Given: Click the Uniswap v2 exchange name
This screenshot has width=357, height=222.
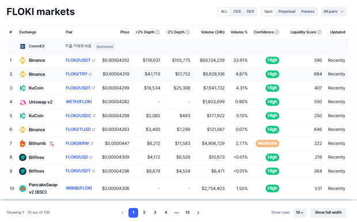Looking at the screenshot, I should click(x=40, y=102).
